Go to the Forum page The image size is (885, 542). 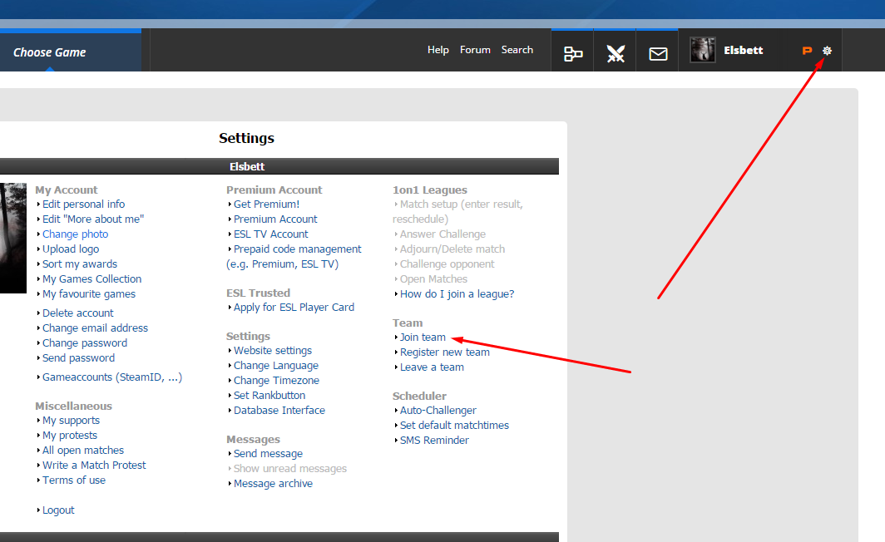coord(475,50)
